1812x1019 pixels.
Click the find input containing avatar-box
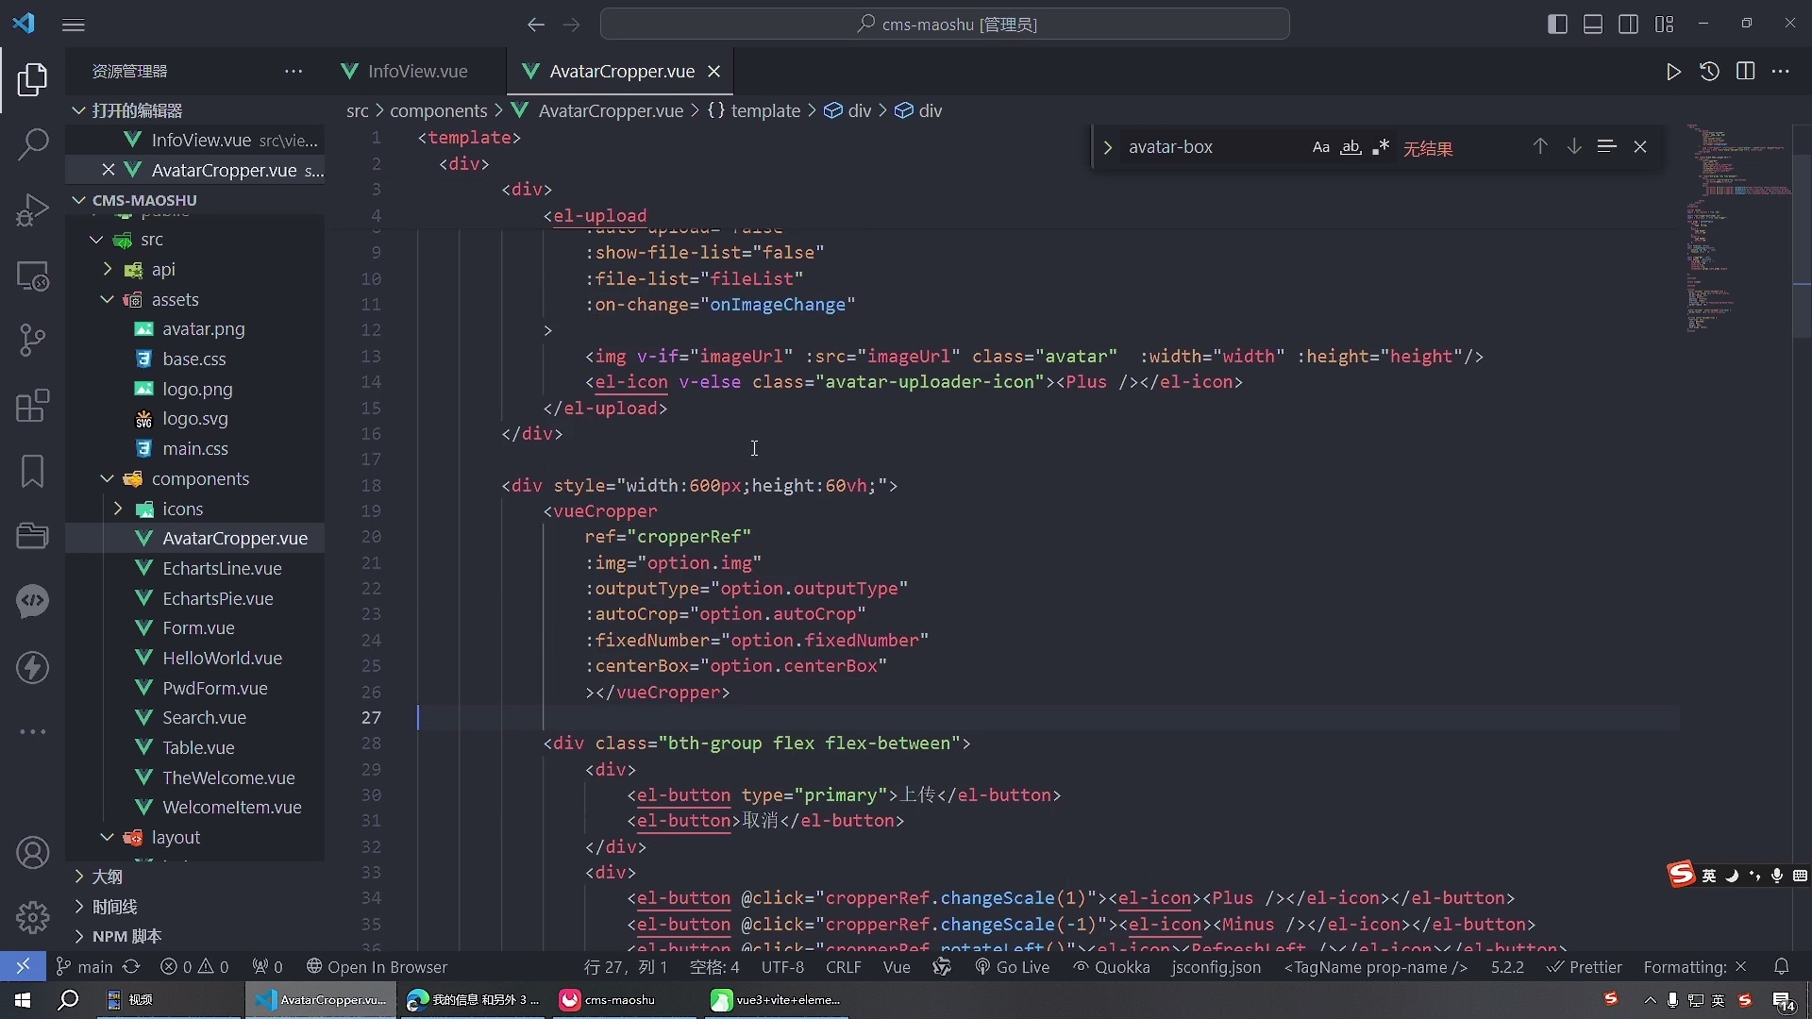pos(1213,147)
